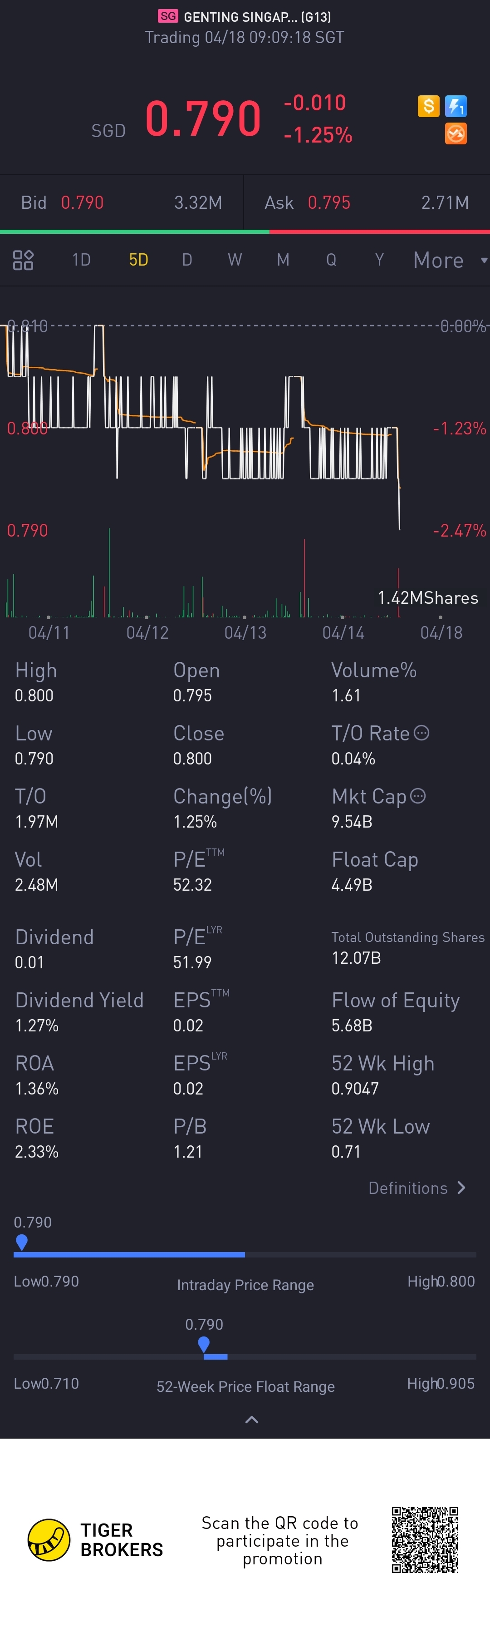Tap the Bid price 0.790

click(82, 203)
